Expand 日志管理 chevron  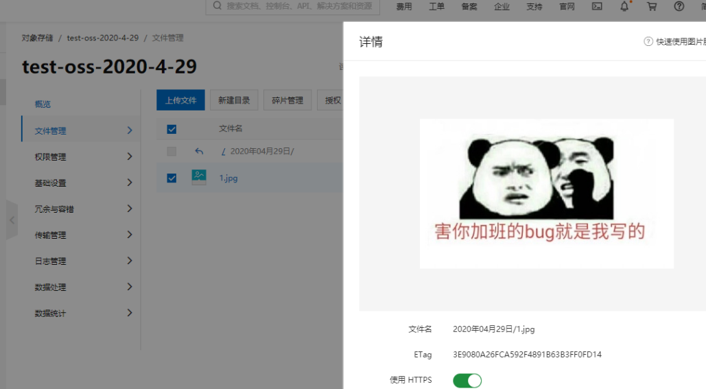coord(130,261)
